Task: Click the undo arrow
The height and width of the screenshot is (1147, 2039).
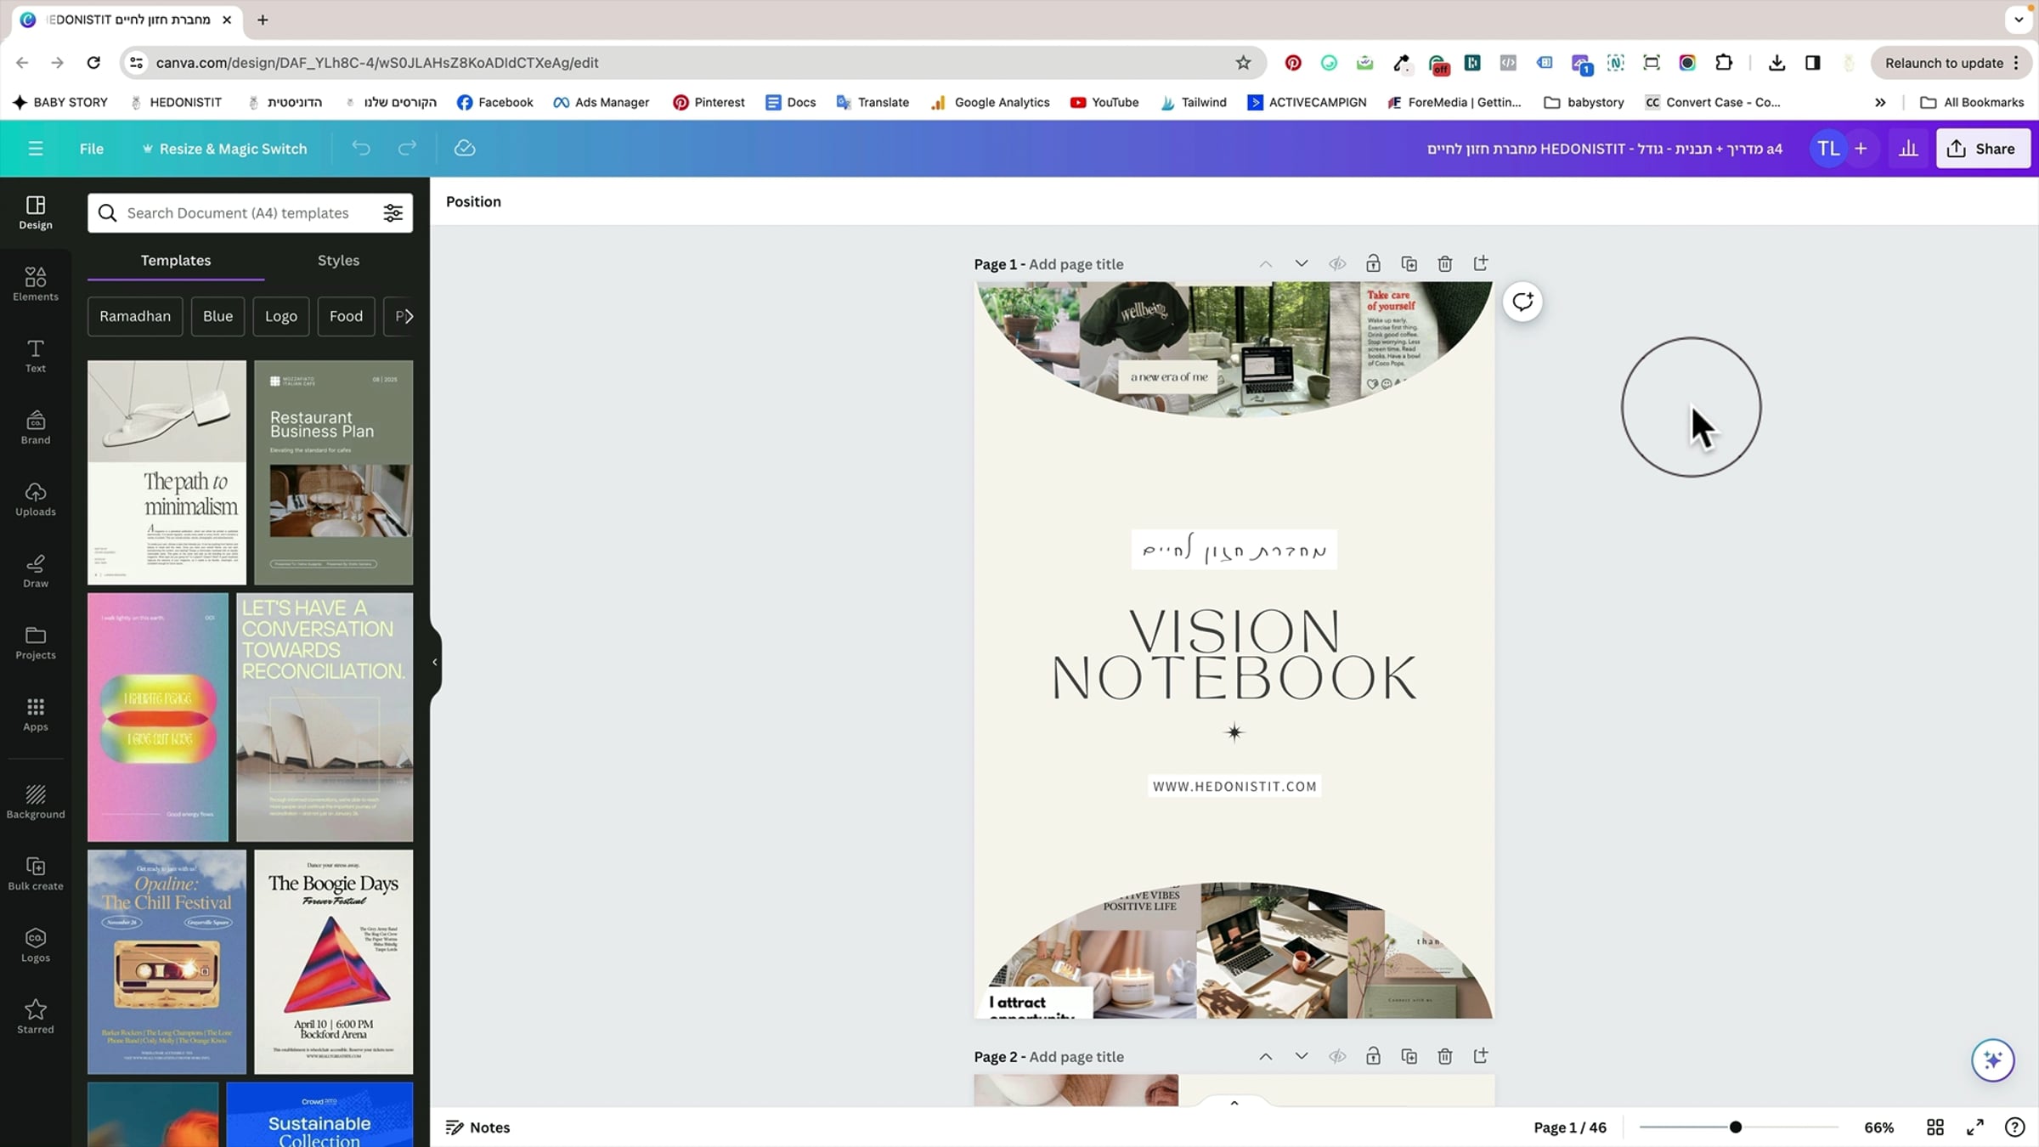Action: 361,149
